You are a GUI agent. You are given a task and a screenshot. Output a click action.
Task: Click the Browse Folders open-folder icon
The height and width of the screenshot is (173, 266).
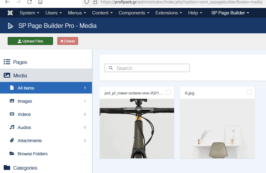click(x=12, y=153)
